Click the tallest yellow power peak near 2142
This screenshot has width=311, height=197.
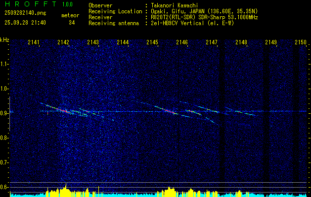(x=66, y=189)
